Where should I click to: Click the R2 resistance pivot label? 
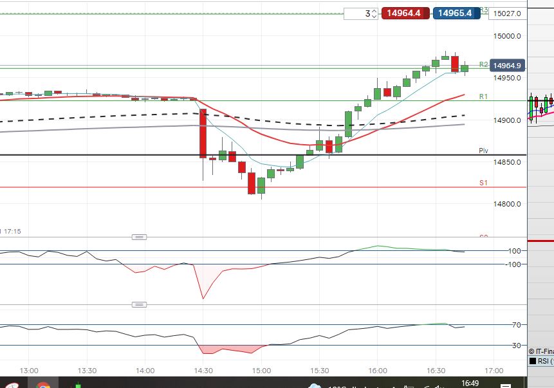click(483, 64)
